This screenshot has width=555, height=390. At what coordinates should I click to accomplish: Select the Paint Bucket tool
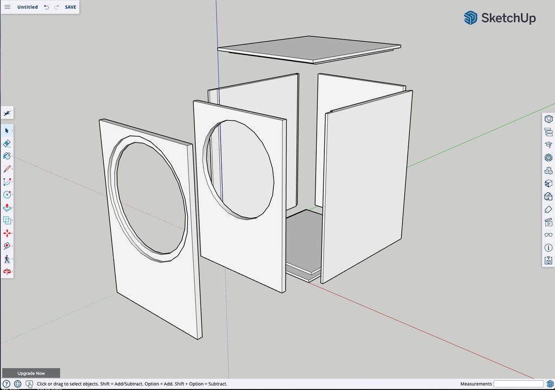tap(7, 156)
